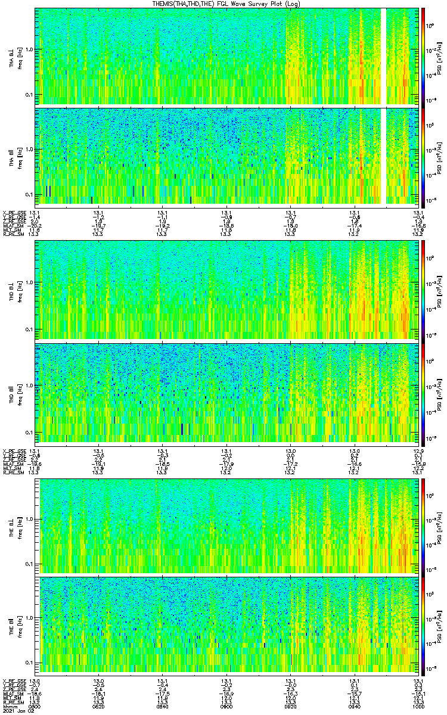Click the THA B-parallel spectrogram panel
The width and height of the screenshot is (447, 715).
[226, 157]
